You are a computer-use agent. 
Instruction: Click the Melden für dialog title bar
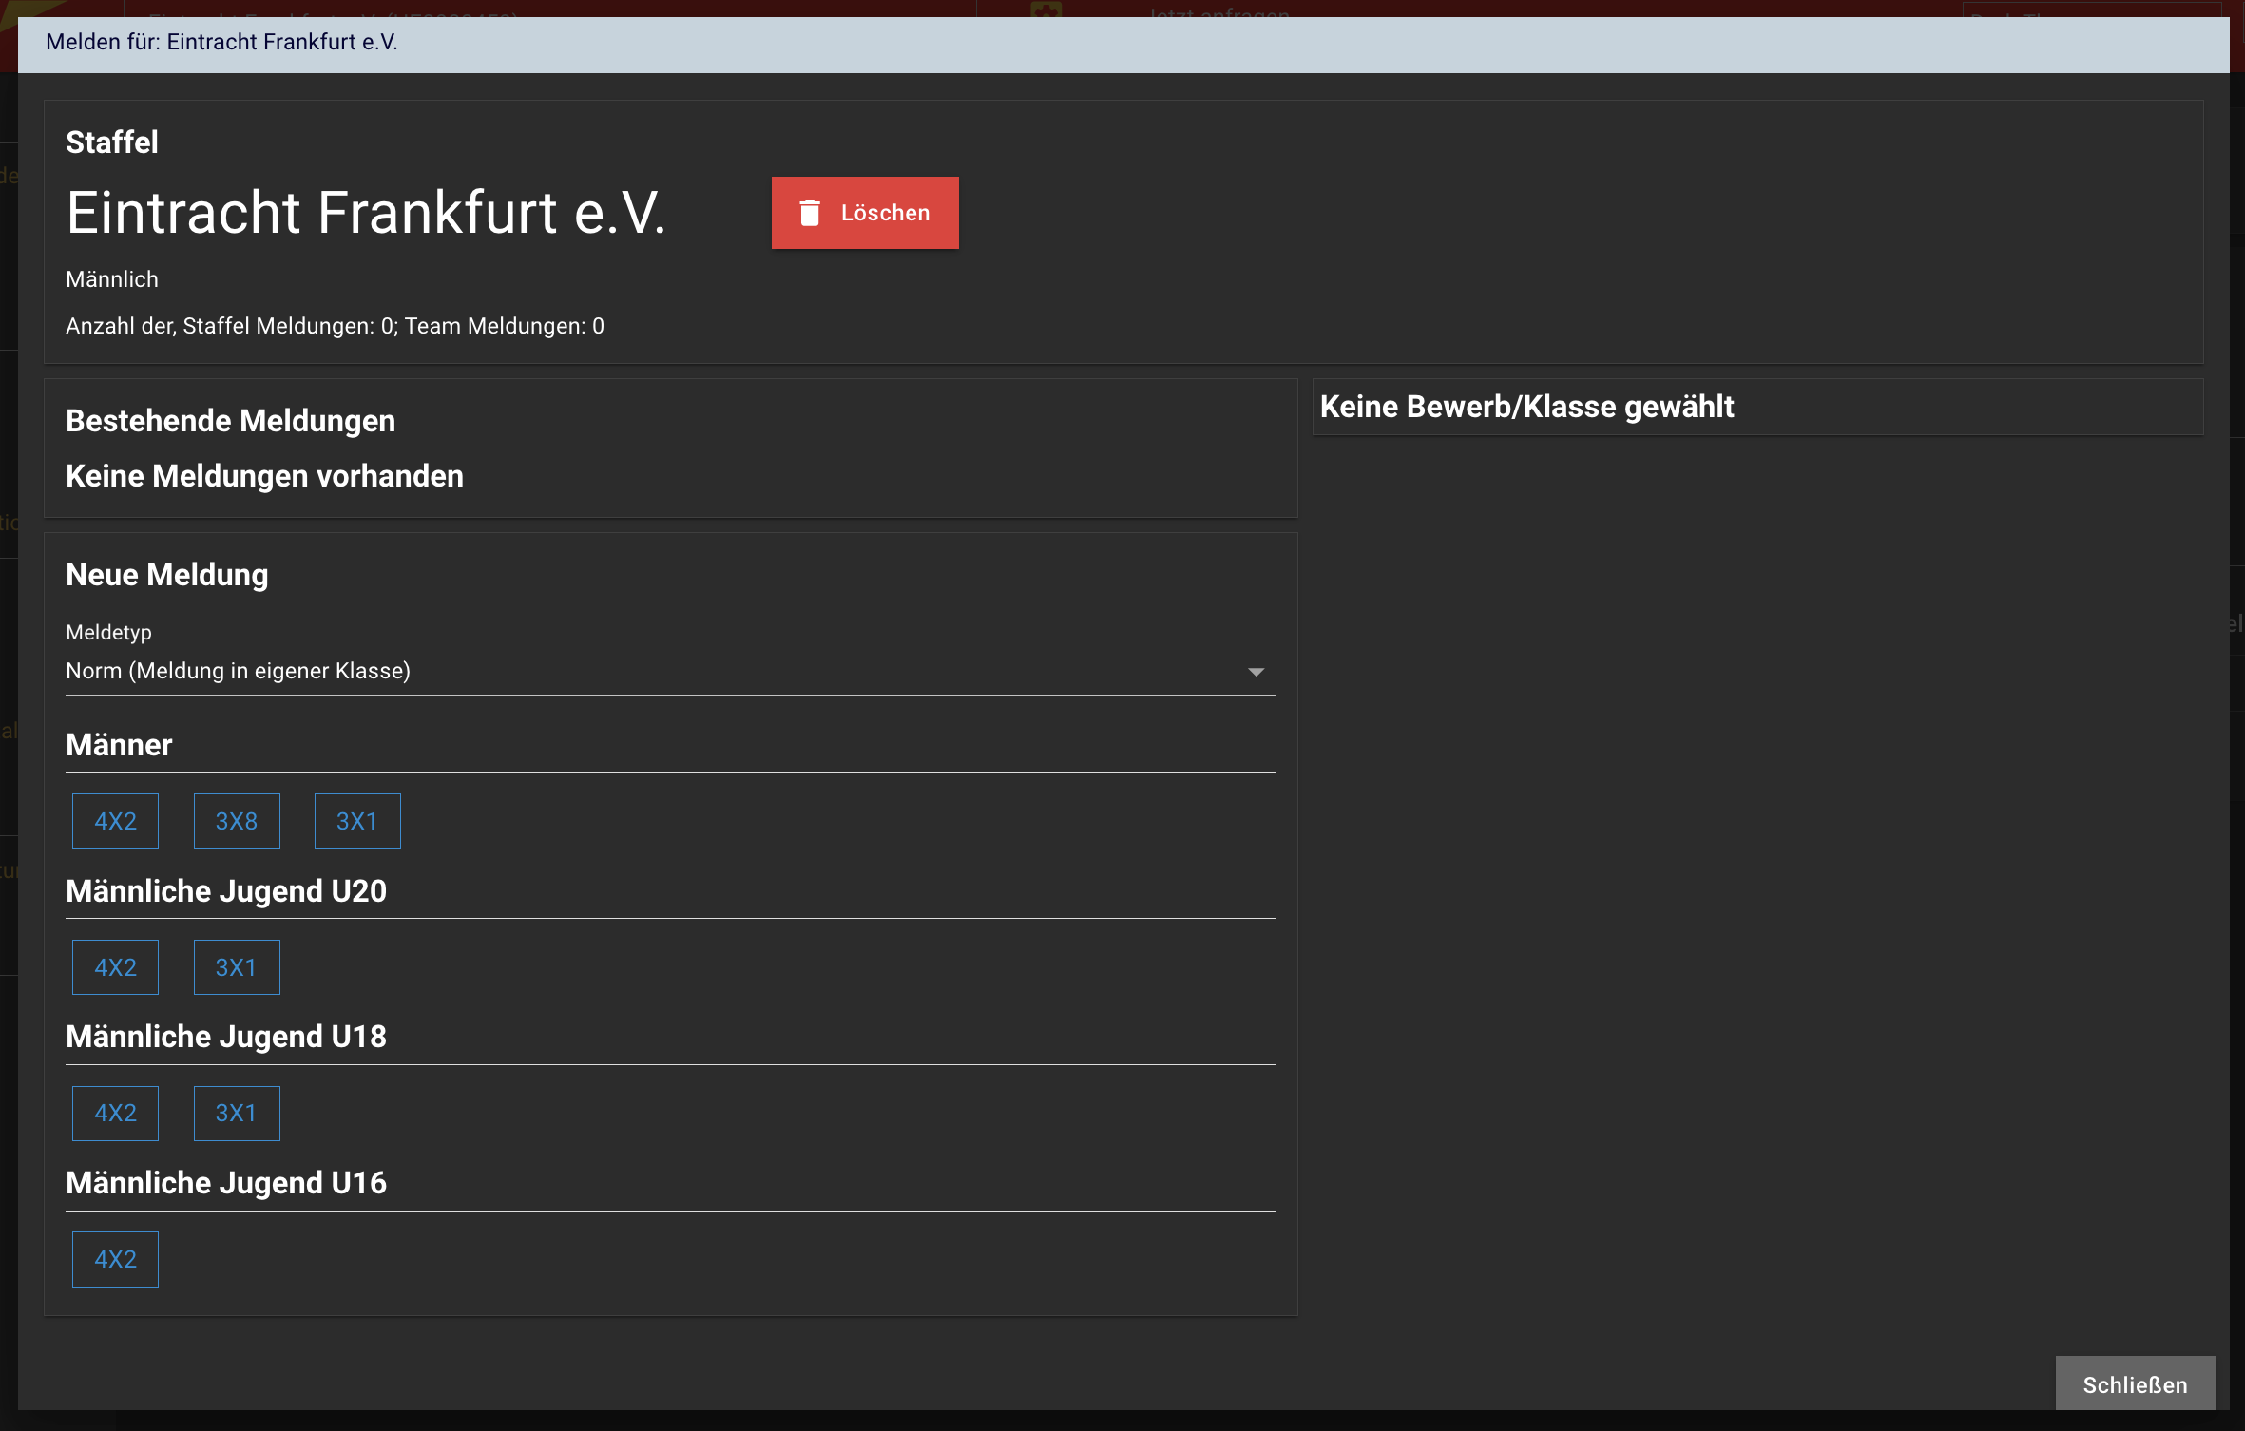tap(1123, 44)
